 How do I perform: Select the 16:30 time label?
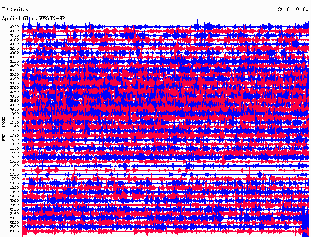point(14,170)
